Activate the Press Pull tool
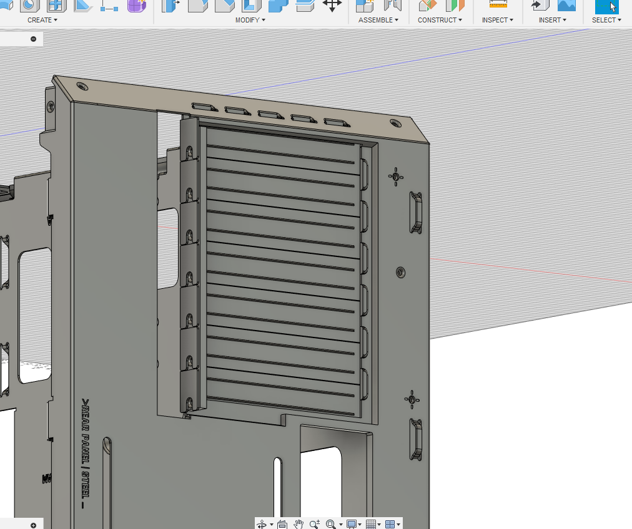This screenshot has width=632, height=529. click(x=170, y=6)
